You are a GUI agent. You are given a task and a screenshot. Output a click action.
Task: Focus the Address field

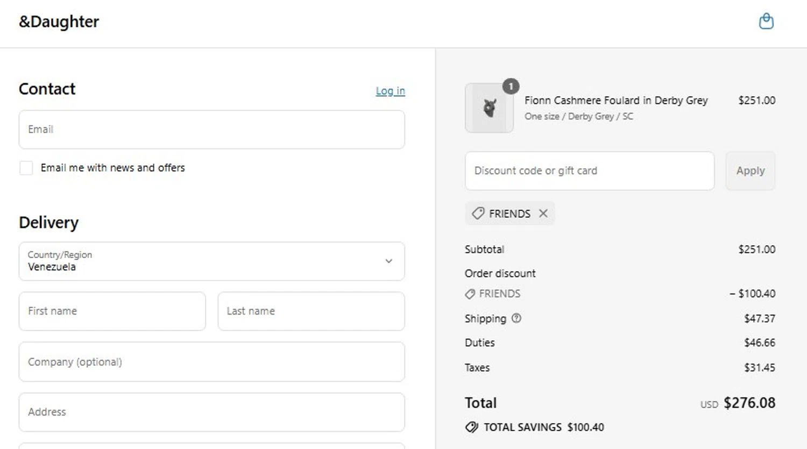[x=211, y=412]
